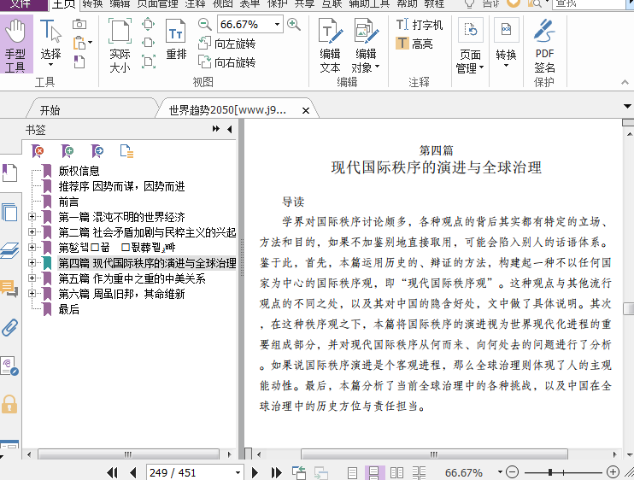The image size is (634, 480).
Task: Expand the 第二篇 社会矛盾加剧 bookmark node
Action: click(32, 232)
